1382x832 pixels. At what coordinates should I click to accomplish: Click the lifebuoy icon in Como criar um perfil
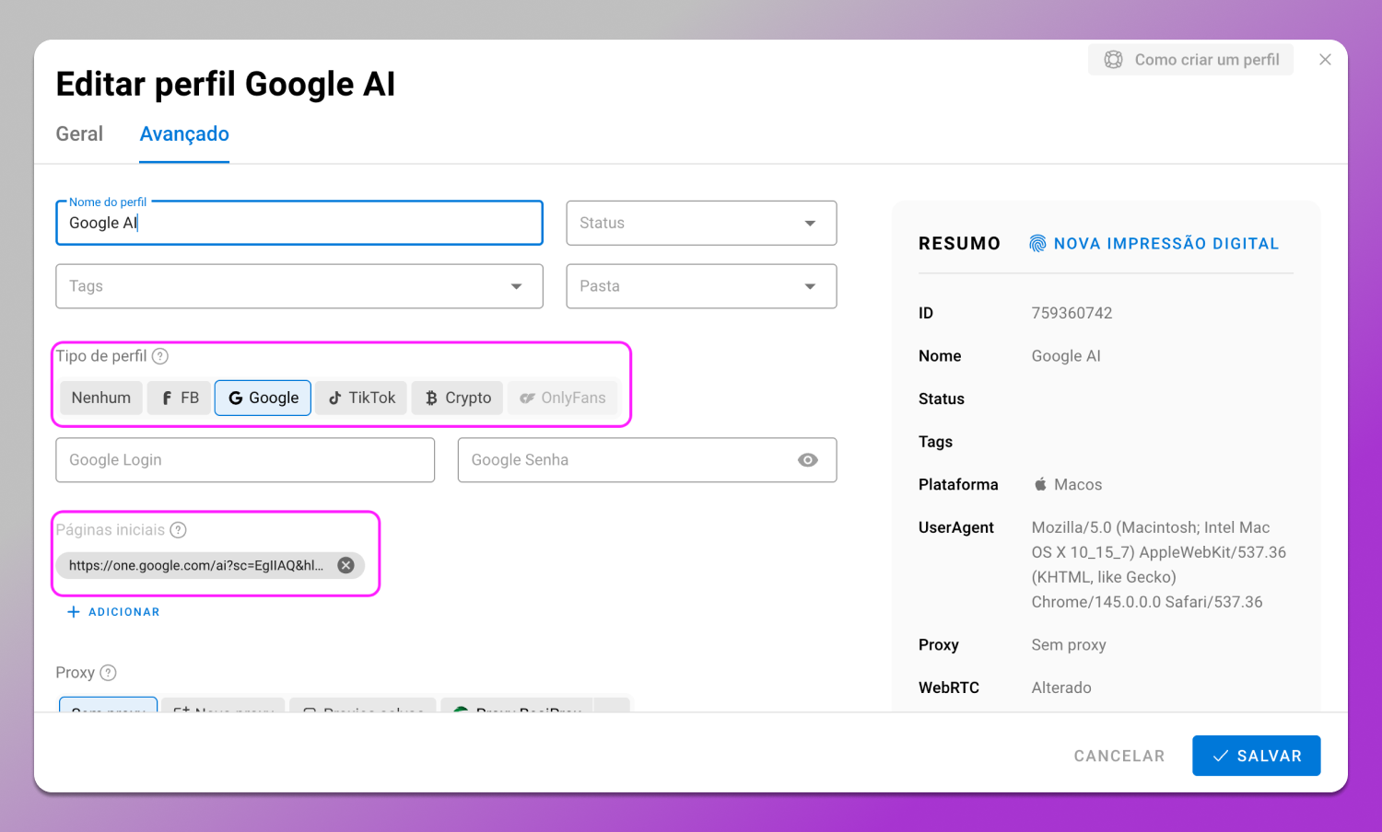[x=1113, y=60]
